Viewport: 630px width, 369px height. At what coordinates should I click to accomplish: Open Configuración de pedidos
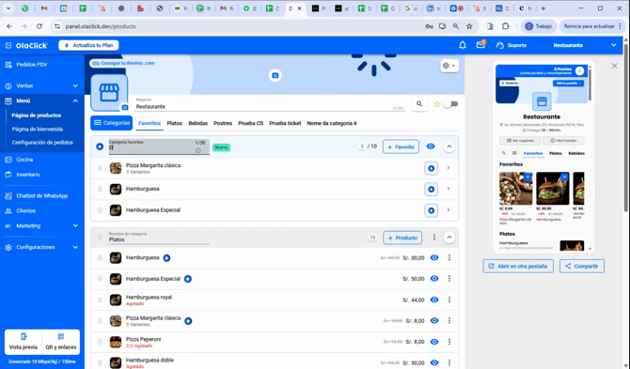42,143
